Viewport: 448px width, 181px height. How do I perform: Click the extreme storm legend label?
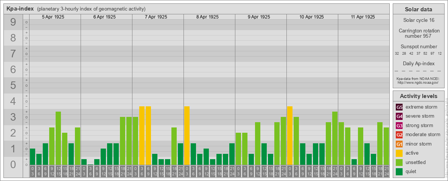pos(422,107)
